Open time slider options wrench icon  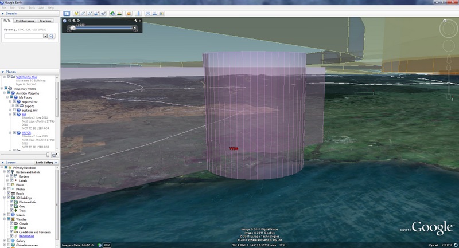click(x=135, y=21)
